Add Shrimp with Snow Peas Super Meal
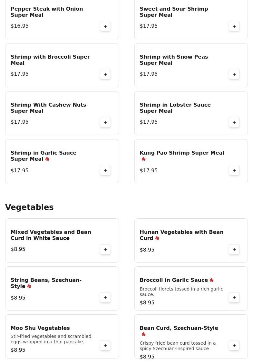Screen dimensions: 253x363 pos(234,74)
